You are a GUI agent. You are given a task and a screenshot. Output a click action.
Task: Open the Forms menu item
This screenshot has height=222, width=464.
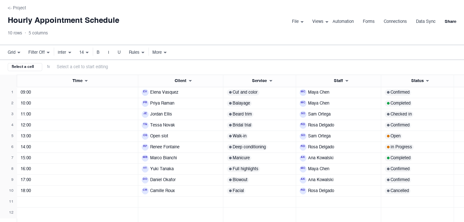point(369,22)
